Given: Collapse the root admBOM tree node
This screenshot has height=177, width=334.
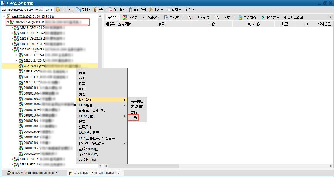Looking at the screenshot, I should [x=4, y=17].
